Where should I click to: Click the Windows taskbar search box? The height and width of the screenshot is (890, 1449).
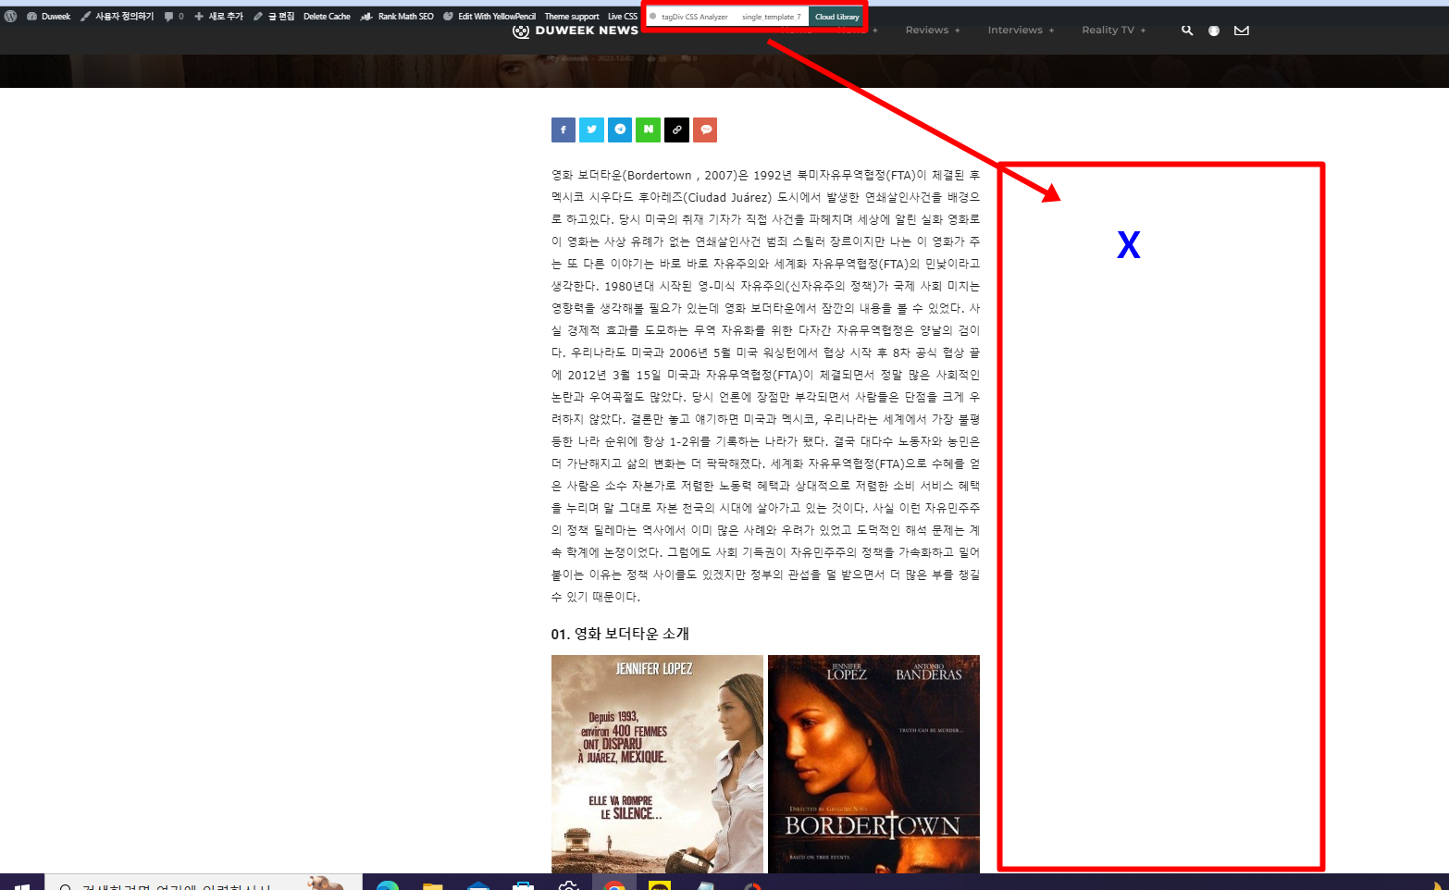point(204,883)
